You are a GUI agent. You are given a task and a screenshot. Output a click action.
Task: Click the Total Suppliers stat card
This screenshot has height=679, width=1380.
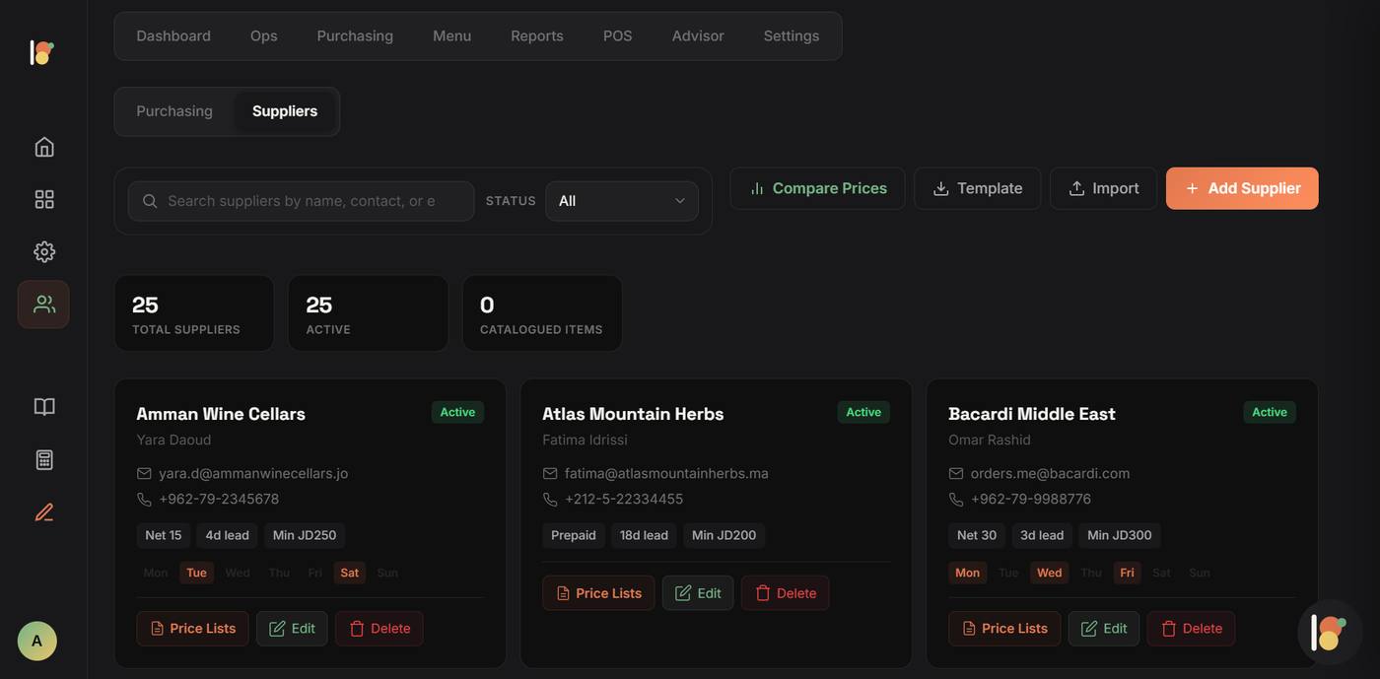click(194, 313)
